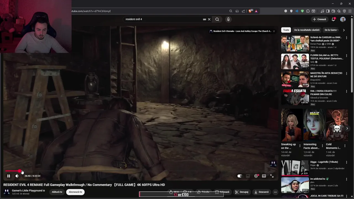This screenshot has width=354, height=199.
Task: Click the 'resident evil 4' search field
Action: point(163,19)
